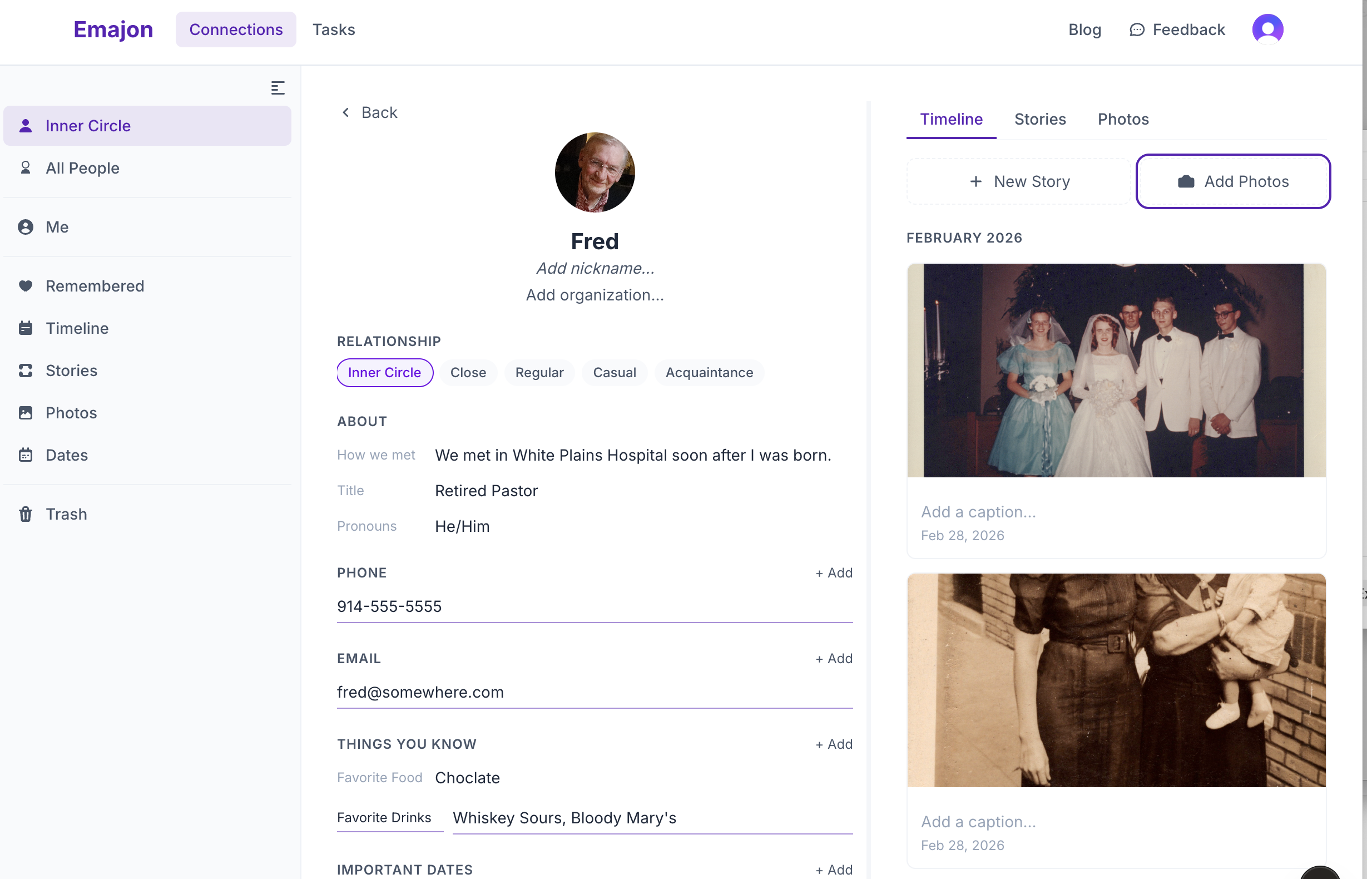Open the Stories section in the sidebar
The width and height of the screenshot is (1367, 879).
(x=72, y=371)
